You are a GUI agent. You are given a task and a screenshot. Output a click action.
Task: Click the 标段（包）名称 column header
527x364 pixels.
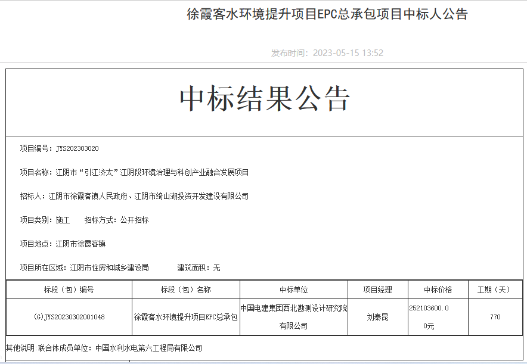185,290
